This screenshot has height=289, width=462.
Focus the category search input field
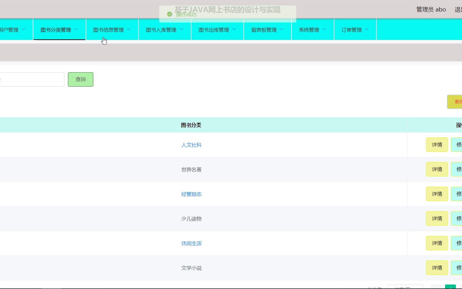[x=32, y=79]
